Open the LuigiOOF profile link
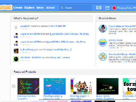136x102 pixels. (x=25, y=26)
